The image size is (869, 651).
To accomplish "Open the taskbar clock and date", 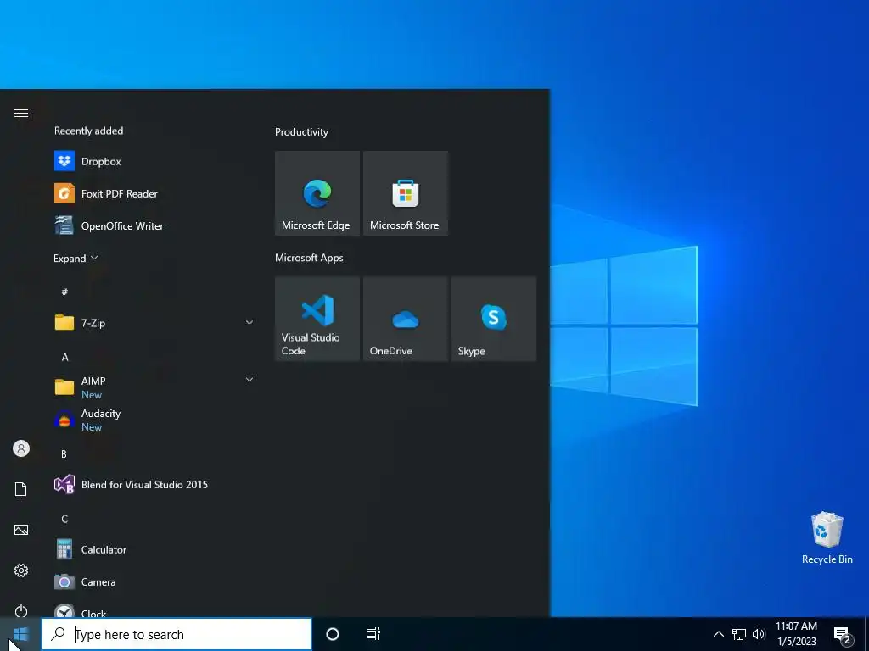I will coord(796,634).
